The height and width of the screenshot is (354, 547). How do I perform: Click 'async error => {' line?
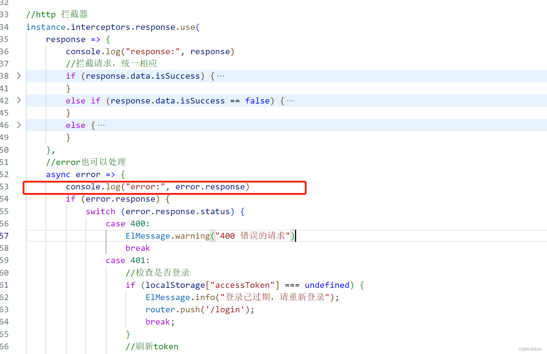point(86,174)
